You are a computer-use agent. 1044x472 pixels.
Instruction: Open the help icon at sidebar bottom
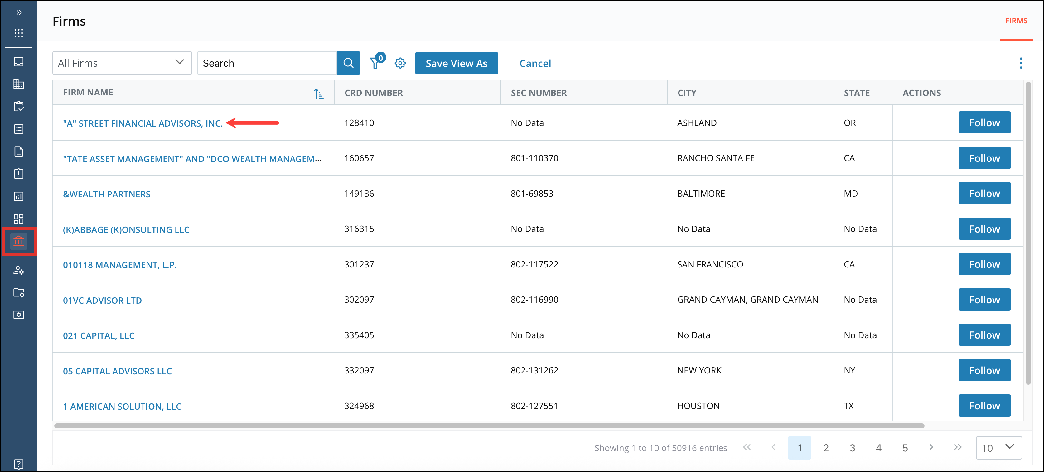click(x=19, y=464)
